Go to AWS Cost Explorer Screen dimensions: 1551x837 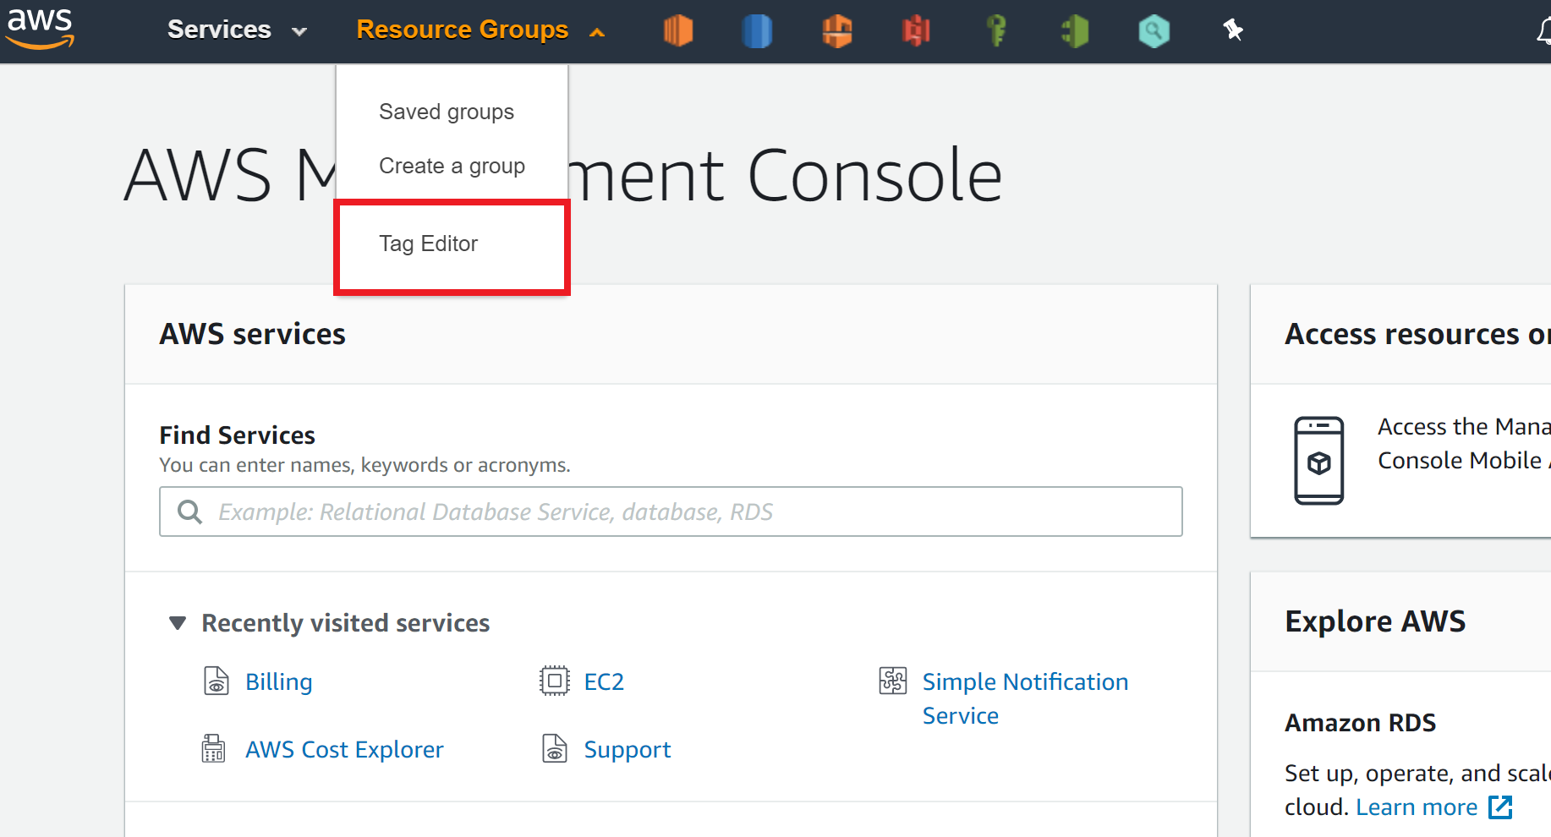click(343, 749)
